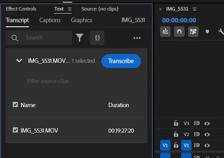Toggle the V1 track eye visibility
This screenshot has width=224, height=158.
tap(207, 145)
